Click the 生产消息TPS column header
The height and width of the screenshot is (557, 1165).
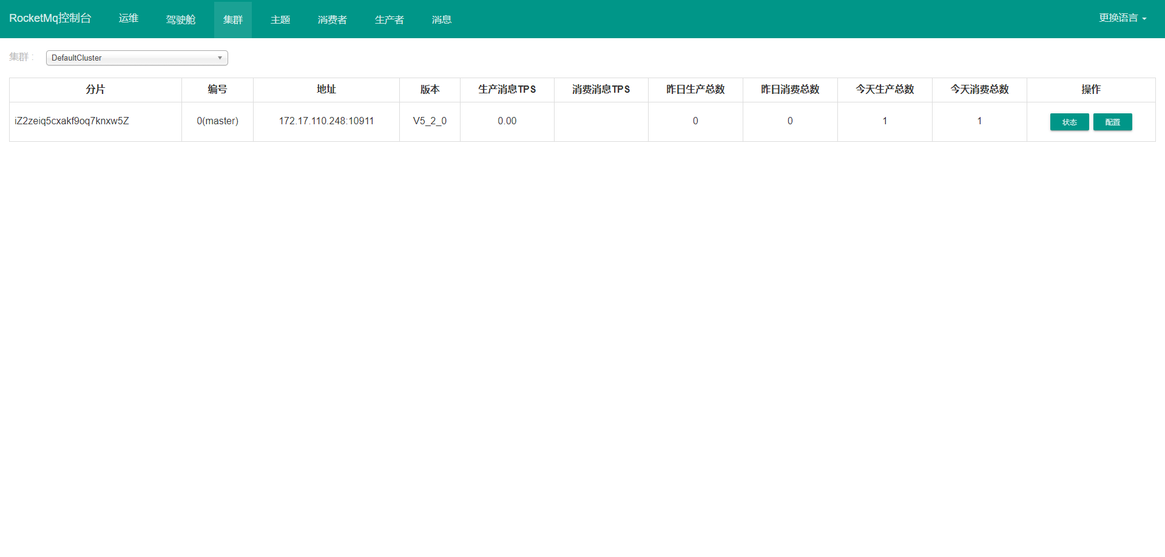[x=507, y=90]
